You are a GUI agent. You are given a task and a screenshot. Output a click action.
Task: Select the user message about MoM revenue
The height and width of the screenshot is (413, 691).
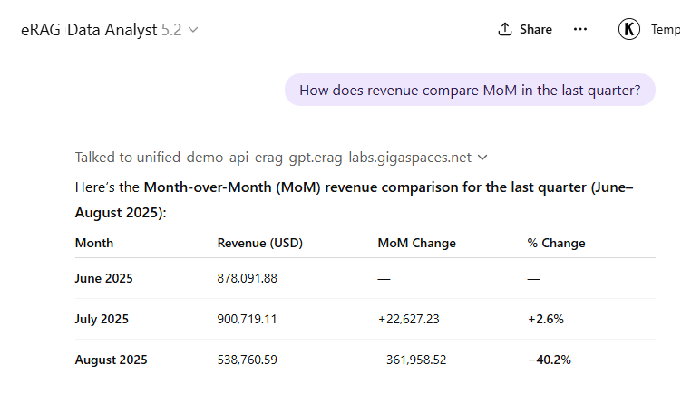(470, 90)
